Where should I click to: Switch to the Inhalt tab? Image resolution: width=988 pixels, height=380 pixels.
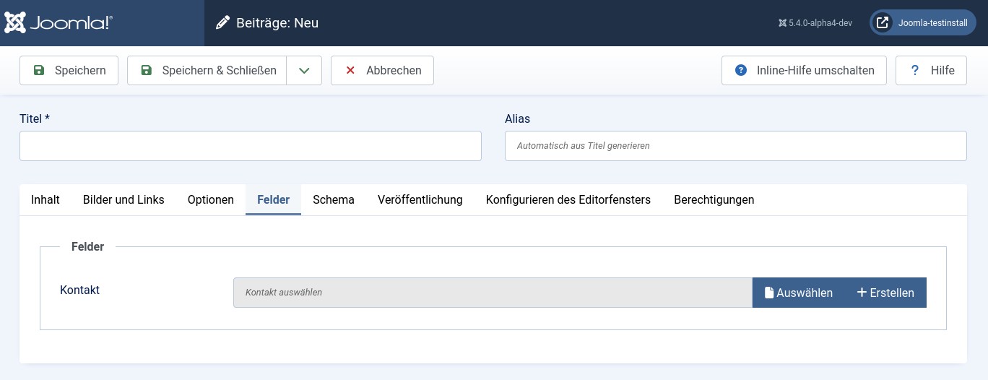(45, 200)
